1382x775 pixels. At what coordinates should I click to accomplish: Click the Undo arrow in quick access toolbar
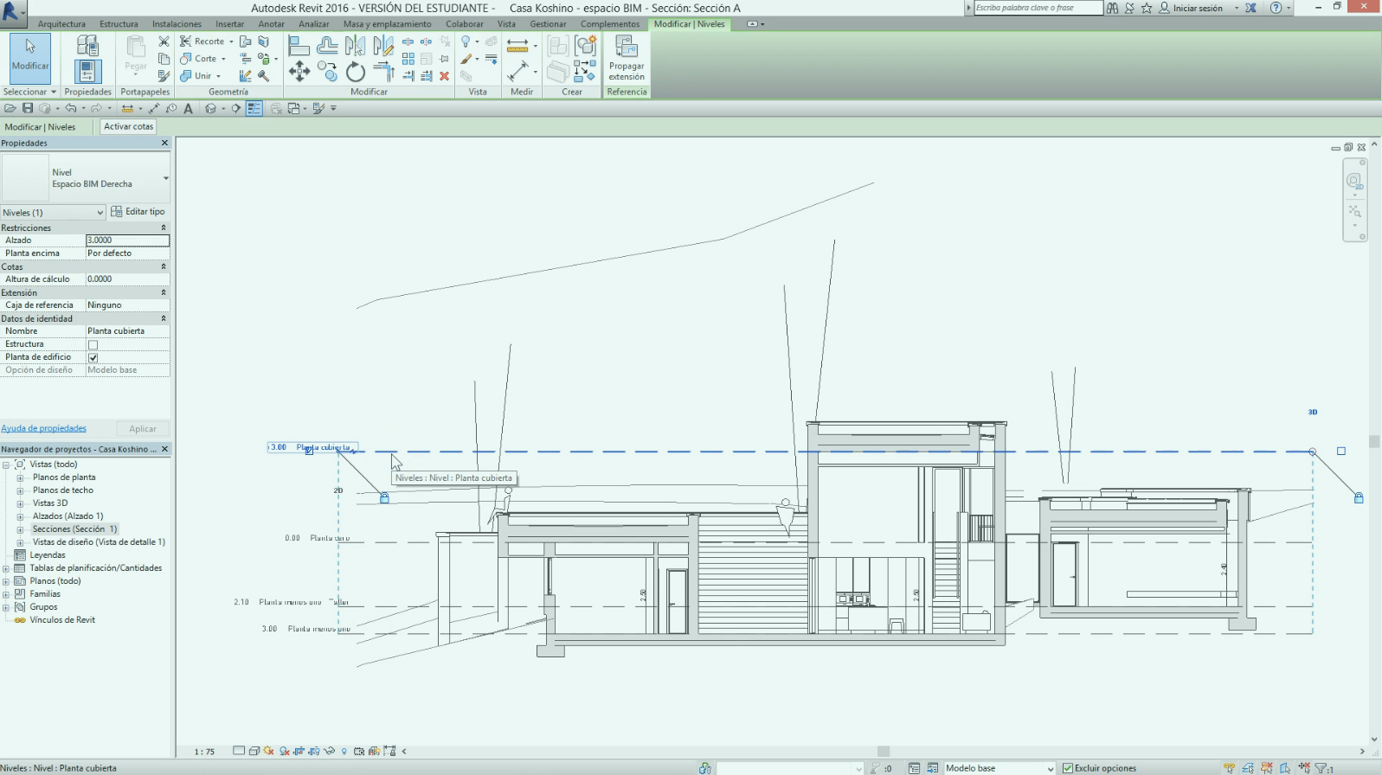point(71,108)
